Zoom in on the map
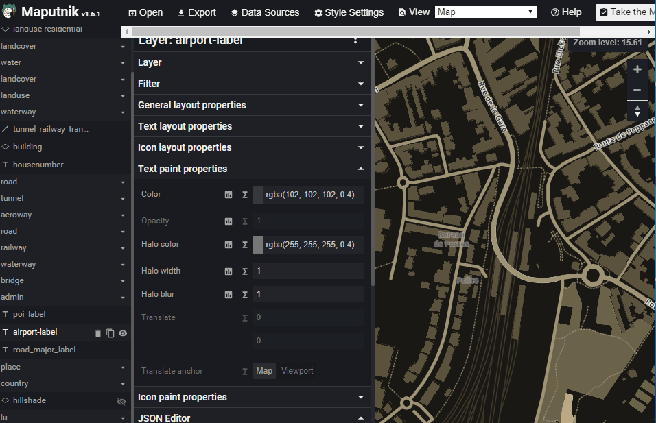The height and width of the screenshot is (423, 656). pos(637,69)
